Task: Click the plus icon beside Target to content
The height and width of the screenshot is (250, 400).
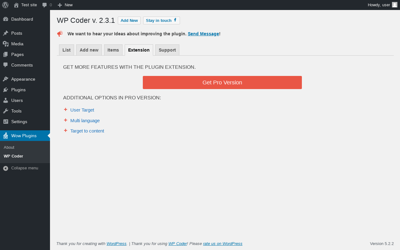Action: [66, 130]
